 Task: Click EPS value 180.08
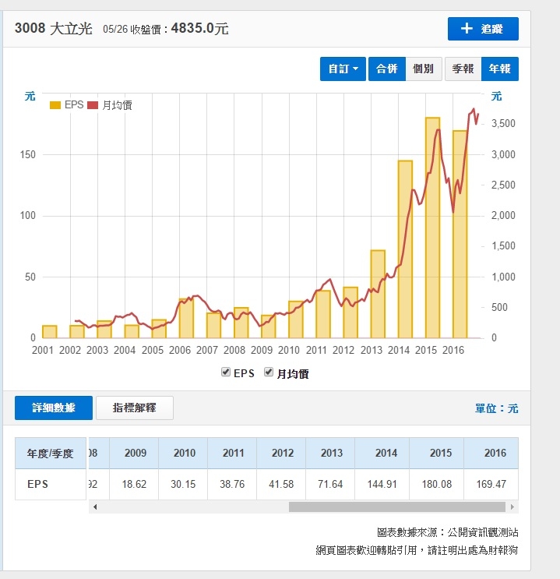(x=437, y=484)
